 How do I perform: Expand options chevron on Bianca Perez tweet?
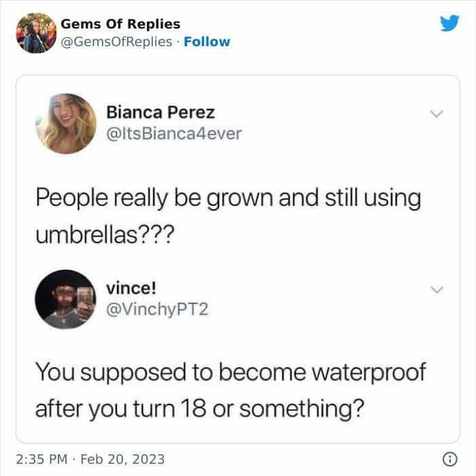(437, 113)
